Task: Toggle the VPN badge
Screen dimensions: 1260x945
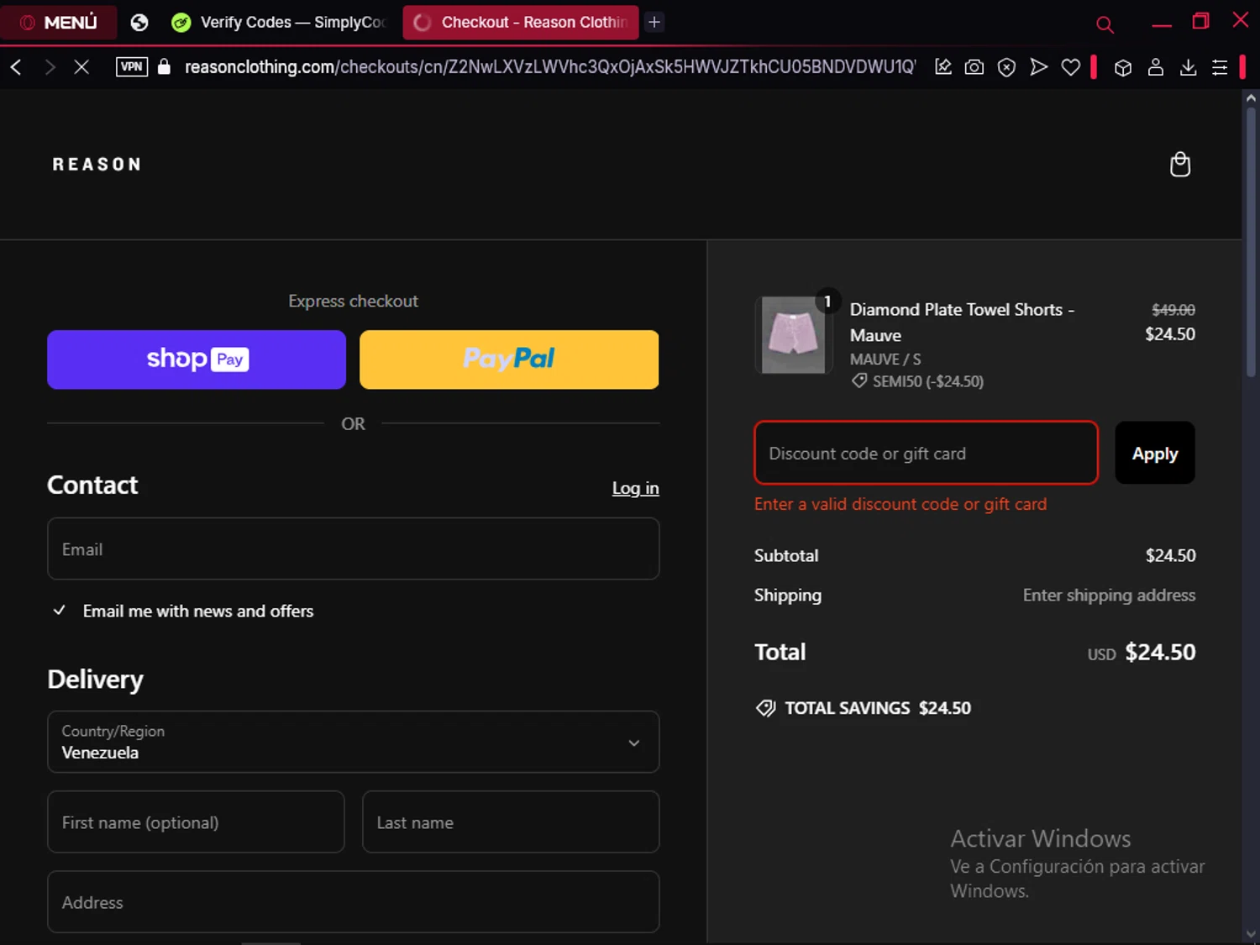Action: [x=132, y=67]
